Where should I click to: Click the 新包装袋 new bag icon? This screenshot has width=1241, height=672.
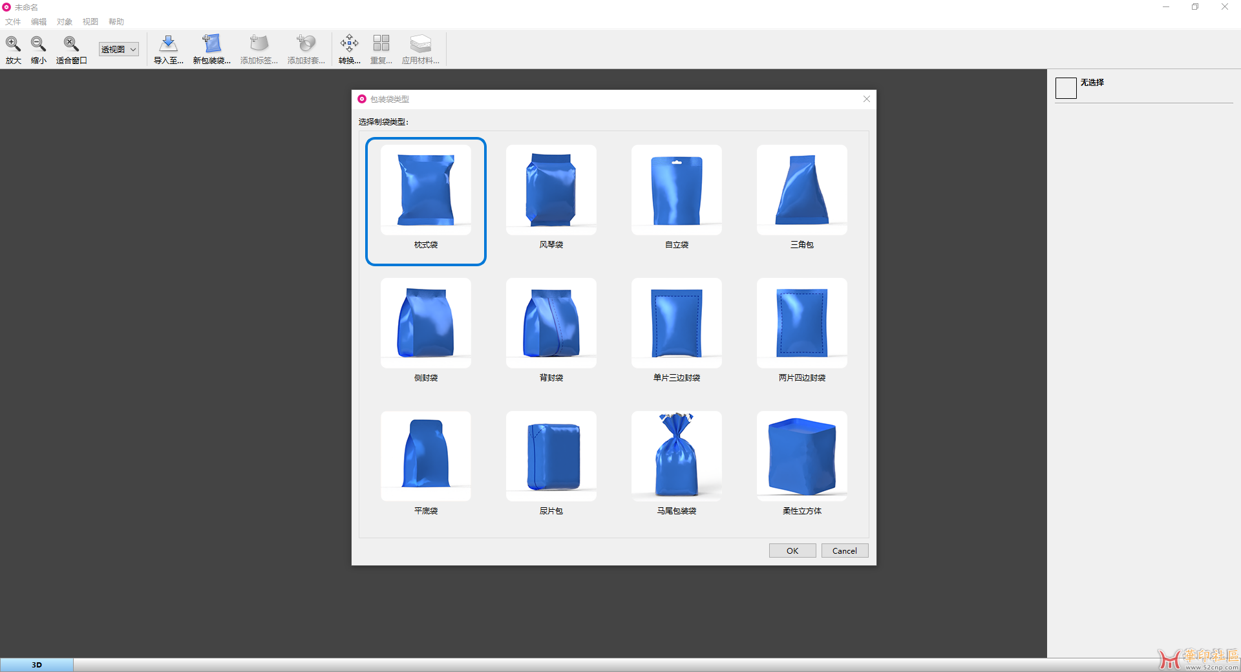[211, 44]
